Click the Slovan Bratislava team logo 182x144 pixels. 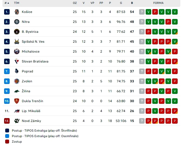click(17, 61)
